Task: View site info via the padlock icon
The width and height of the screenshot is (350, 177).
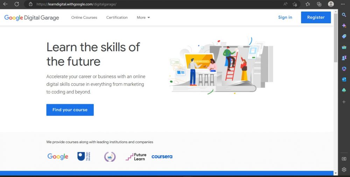Action: click(31, 4)
